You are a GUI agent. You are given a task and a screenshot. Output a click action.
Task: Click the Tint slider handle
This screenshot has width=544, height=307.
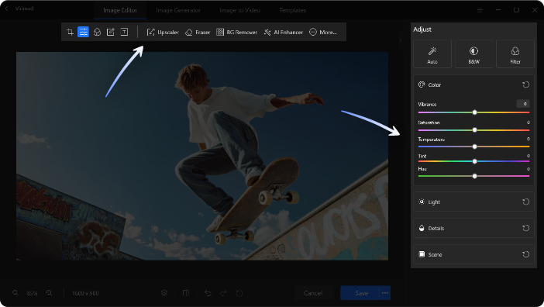(474, 161)
